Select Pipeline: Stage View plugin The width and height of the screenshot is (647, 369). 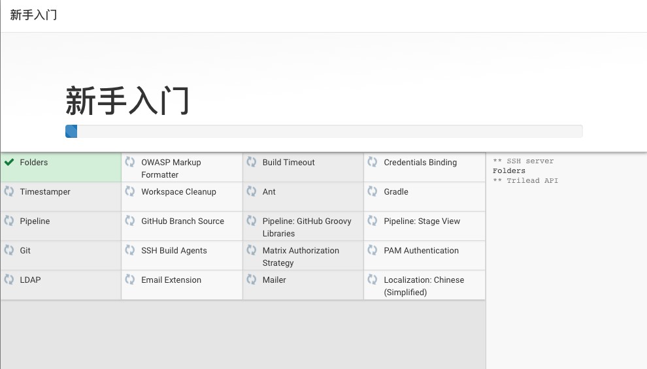[422, 221]
